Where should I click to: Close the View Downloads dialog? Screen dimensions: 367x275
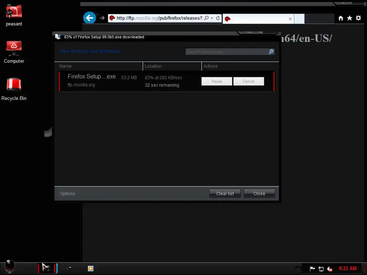(259, 193)
